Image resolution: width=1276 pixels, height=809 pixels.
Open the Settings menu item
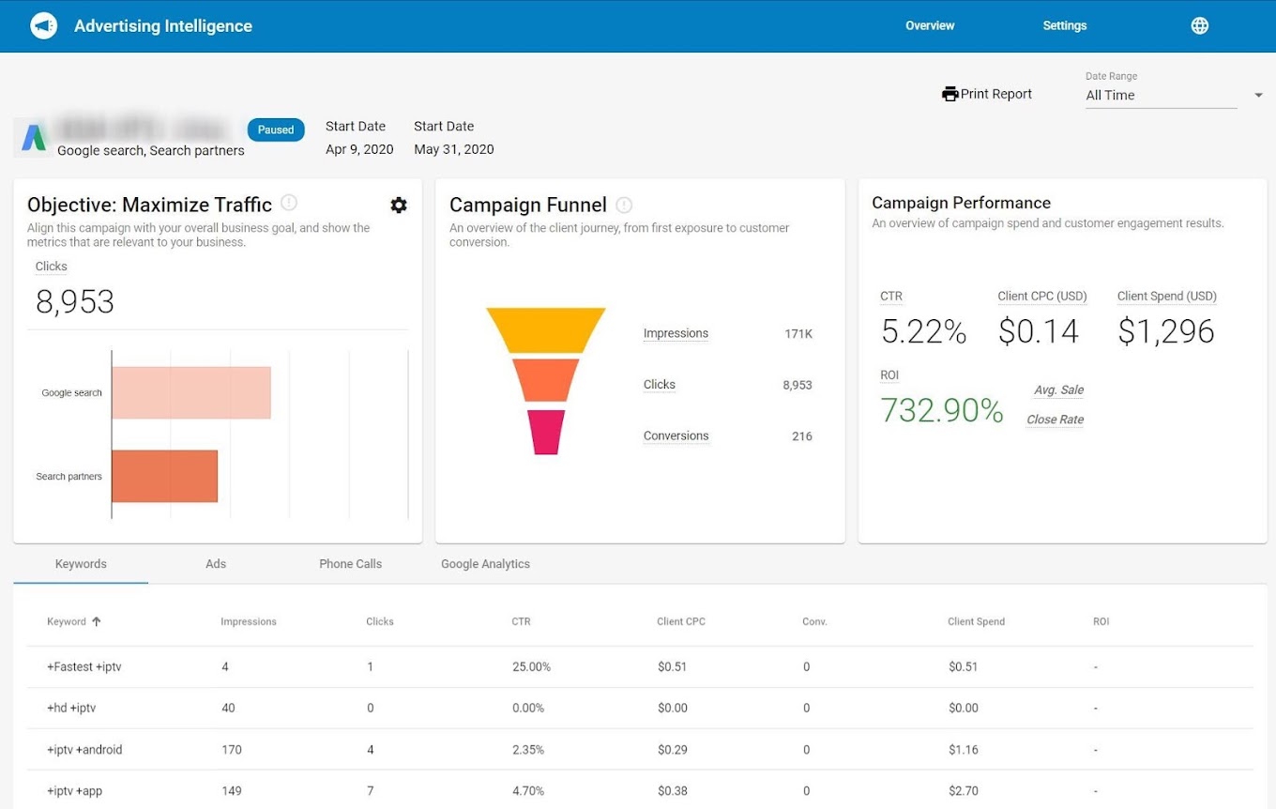pyautogui.click(x=1064, y=25)
